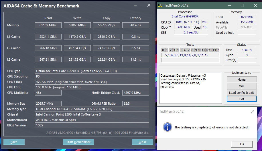
Task: Click L3 Cache Copy value 262.54 GB/s
Action: point(107,59)
